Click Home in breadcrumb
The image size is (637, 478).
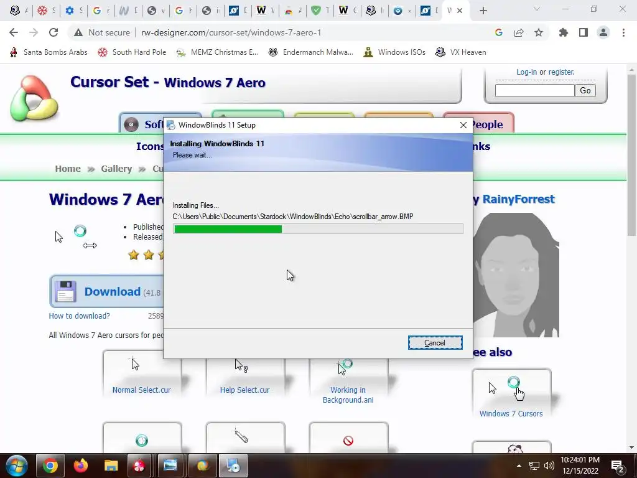coord(68,168)
